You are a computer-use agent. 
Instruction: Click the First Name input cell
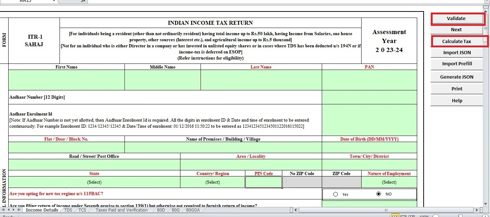pyautogui.click(x=66, y=80)
